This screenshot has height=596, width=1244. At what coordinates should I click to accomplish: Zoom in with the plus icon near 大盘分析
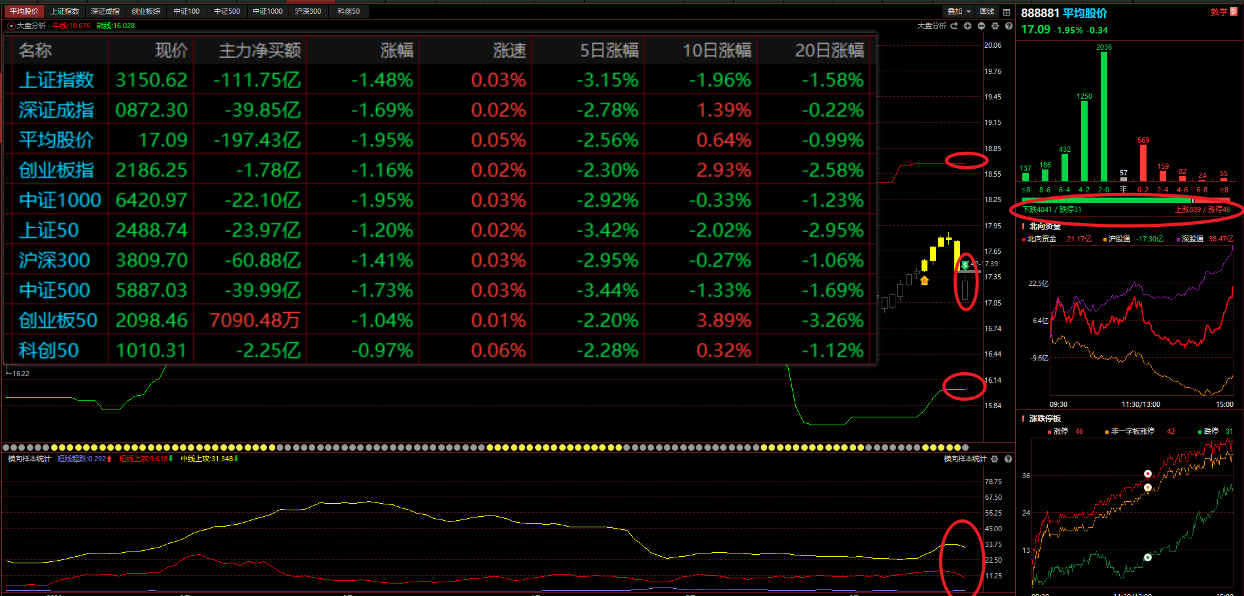click(967, 26)
